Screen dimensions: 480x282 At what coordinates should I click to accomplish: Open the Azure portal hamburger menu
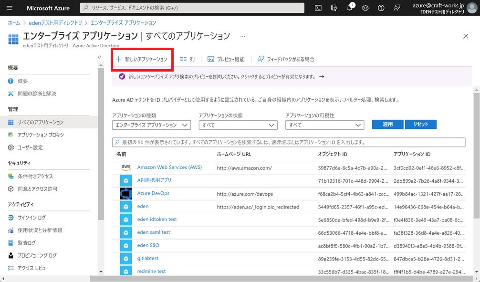10,8
